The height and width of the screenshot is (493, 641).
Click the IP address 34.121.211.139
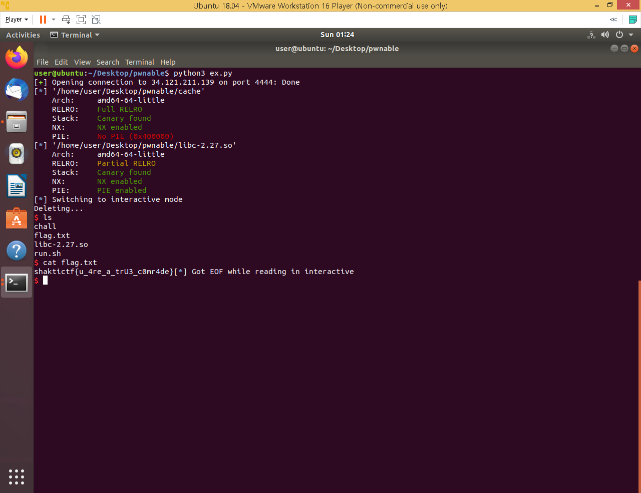pos(183,82)
